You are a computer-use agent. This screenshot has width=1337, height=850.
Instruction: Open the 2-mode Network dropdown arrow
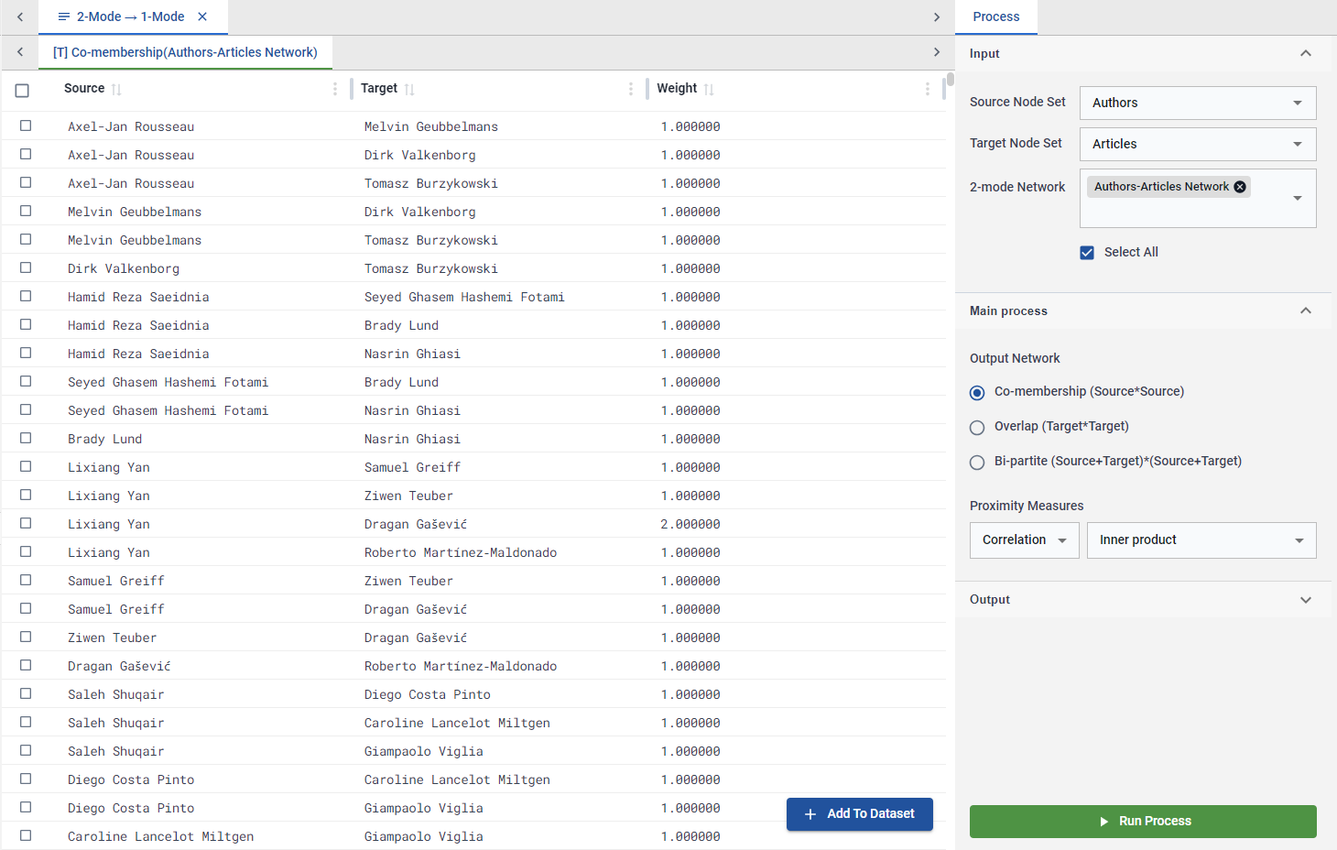point(1298,198)
